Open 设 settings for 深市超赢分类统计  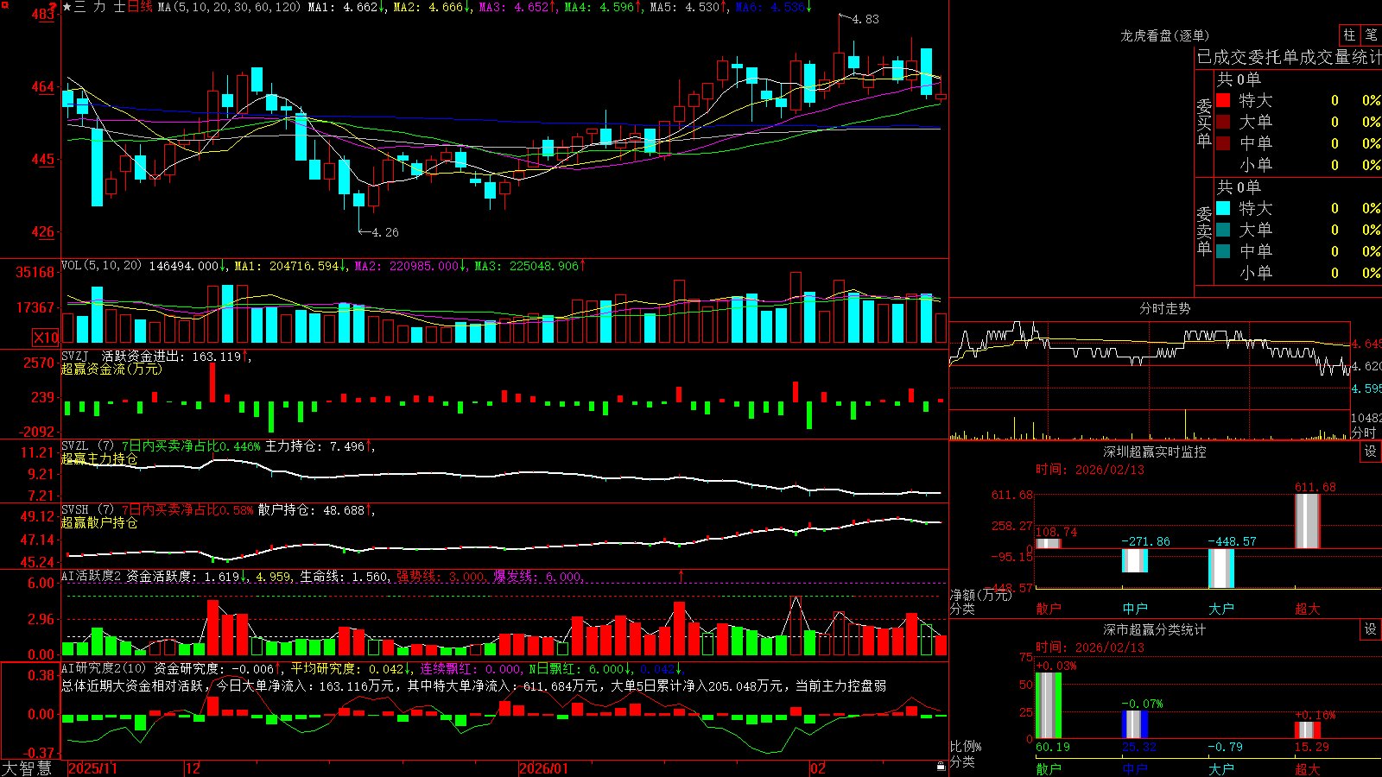(x=1371, y=629)
